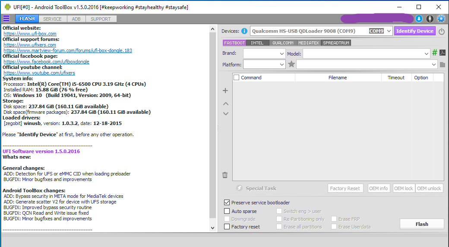
Task: Tick the Erase FRP checkbox
Action: [x=334, y=219]
